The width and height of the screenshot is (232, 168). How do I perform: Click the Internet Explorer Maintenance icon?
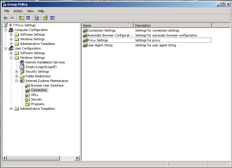[22, 81]
